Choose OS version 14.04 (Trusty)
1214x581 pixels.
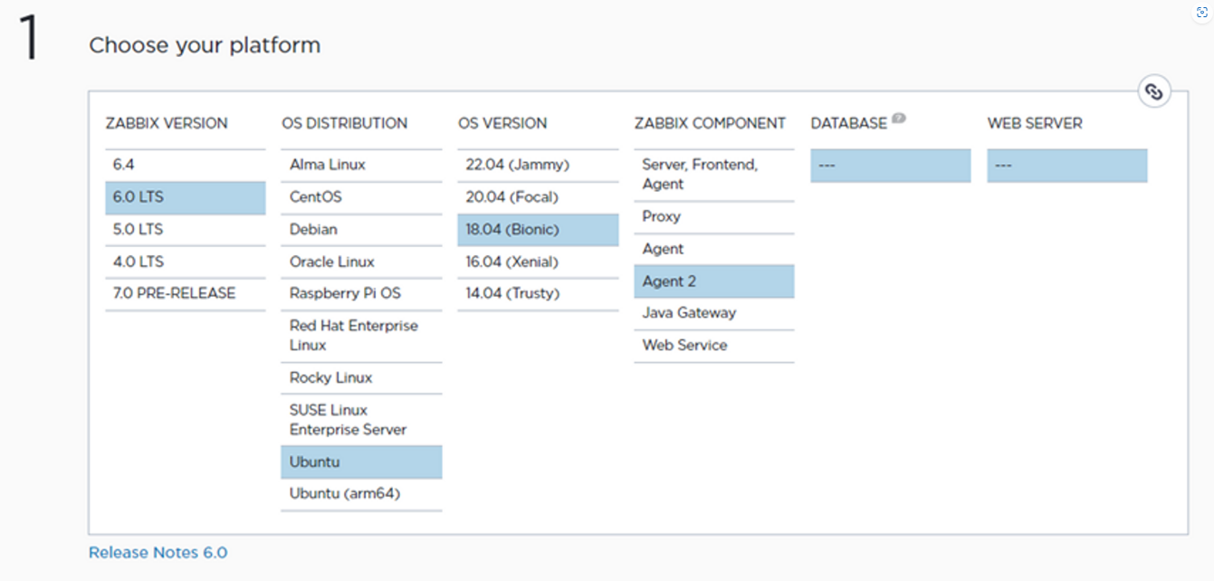(538, 294)
